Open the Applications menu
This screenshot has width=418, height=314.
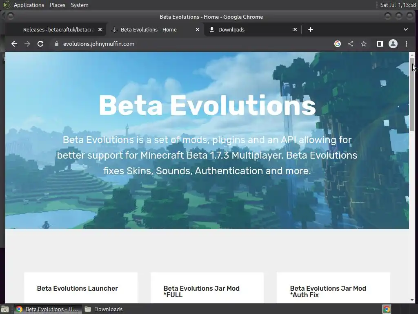pos(29,5)
